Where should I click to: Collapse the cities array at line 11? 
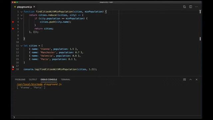coord(21,46)
